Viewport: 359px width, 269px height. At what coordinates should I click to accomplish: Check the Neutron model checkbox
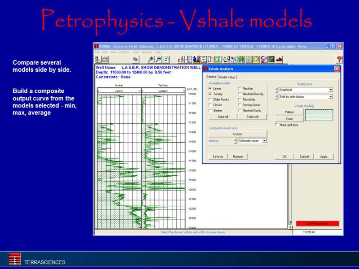(x=239, y=88)
